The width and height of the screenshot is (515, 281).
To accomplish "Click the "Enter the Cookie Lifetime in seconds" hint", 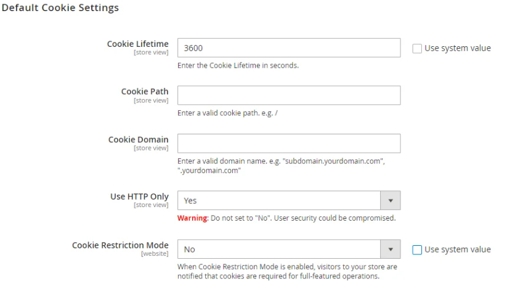I will (x=238, y=66).
